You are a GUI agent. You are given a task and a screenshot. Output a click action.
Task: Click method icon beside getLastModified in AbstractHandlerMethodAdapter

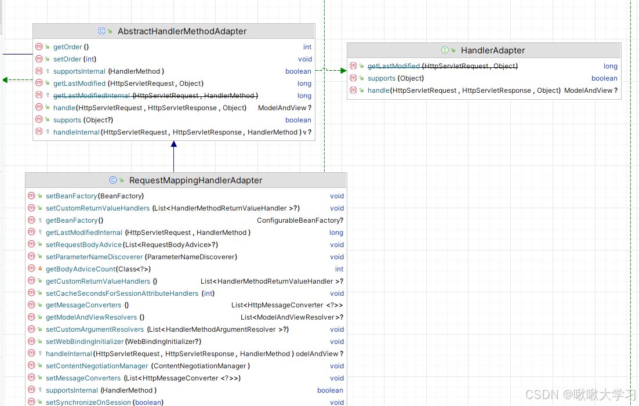pyautogui.click(x=39, y=84)
